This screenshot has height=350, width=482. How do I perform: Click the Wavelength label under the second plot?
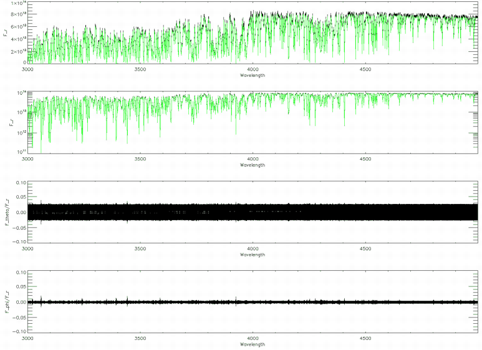point(252,165)
